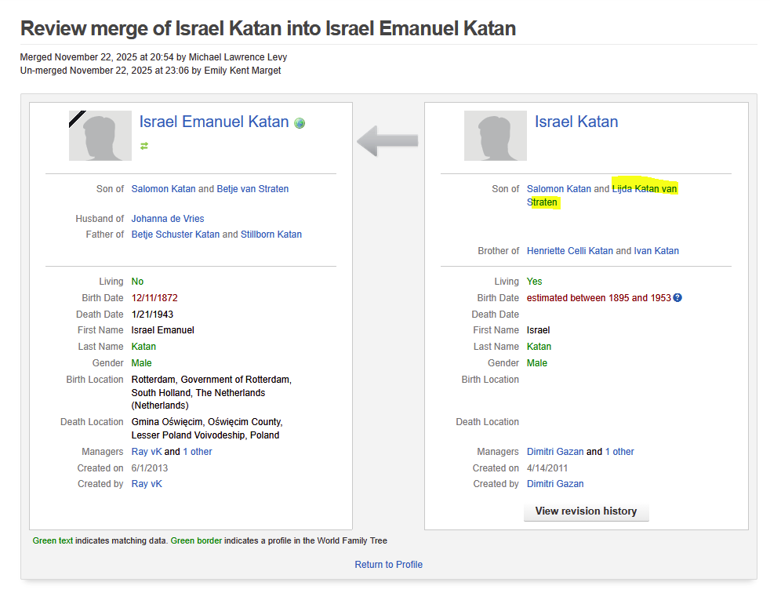Open the Israel Emanuel Katan name link
The image size is (770, 593).
(214, 122)
